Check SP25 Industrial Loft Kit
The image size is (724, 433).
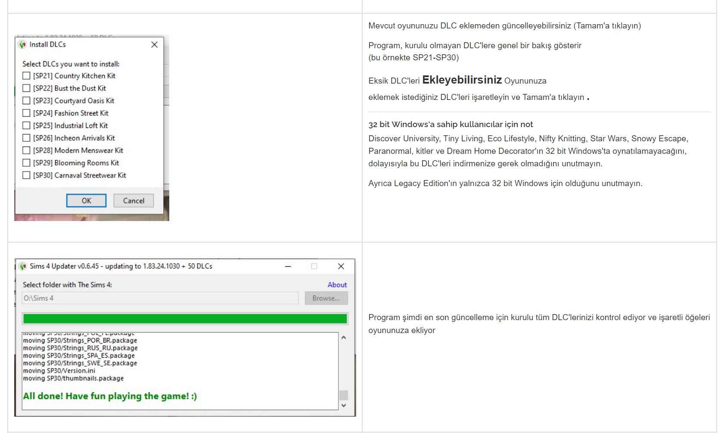click(x=26, y=126)
